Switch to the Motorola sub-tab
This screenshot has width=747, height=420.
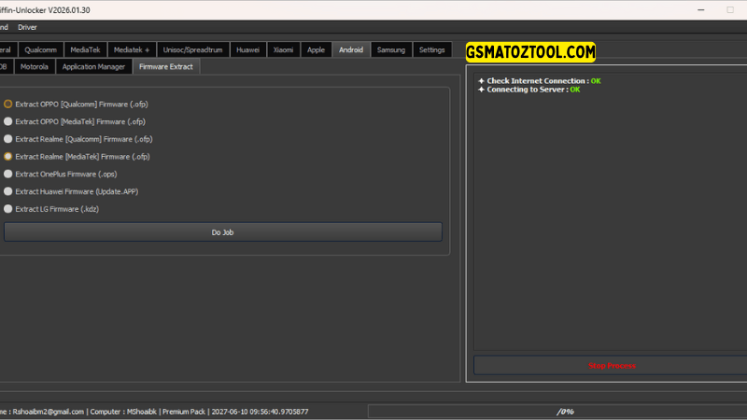click(34, 67)
